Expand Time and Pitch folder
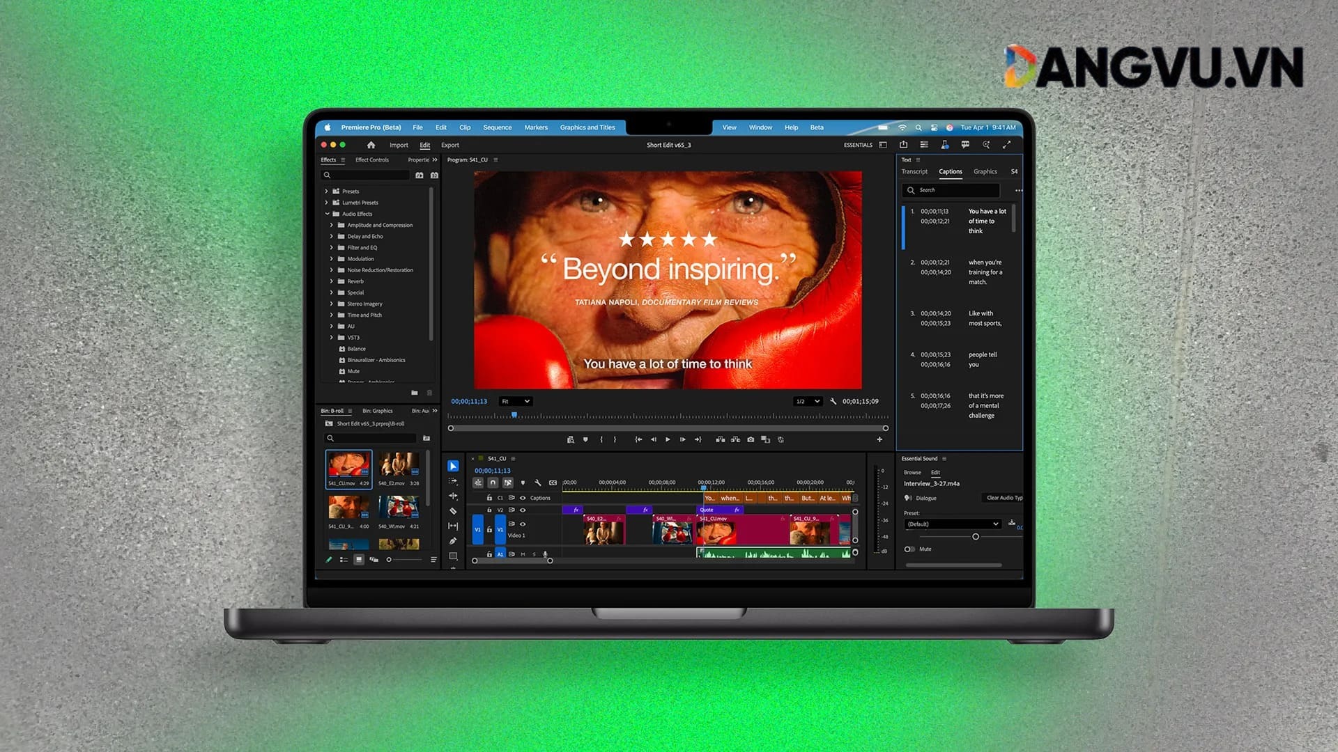Screen dimensions: 1338x752 (332, 315)
